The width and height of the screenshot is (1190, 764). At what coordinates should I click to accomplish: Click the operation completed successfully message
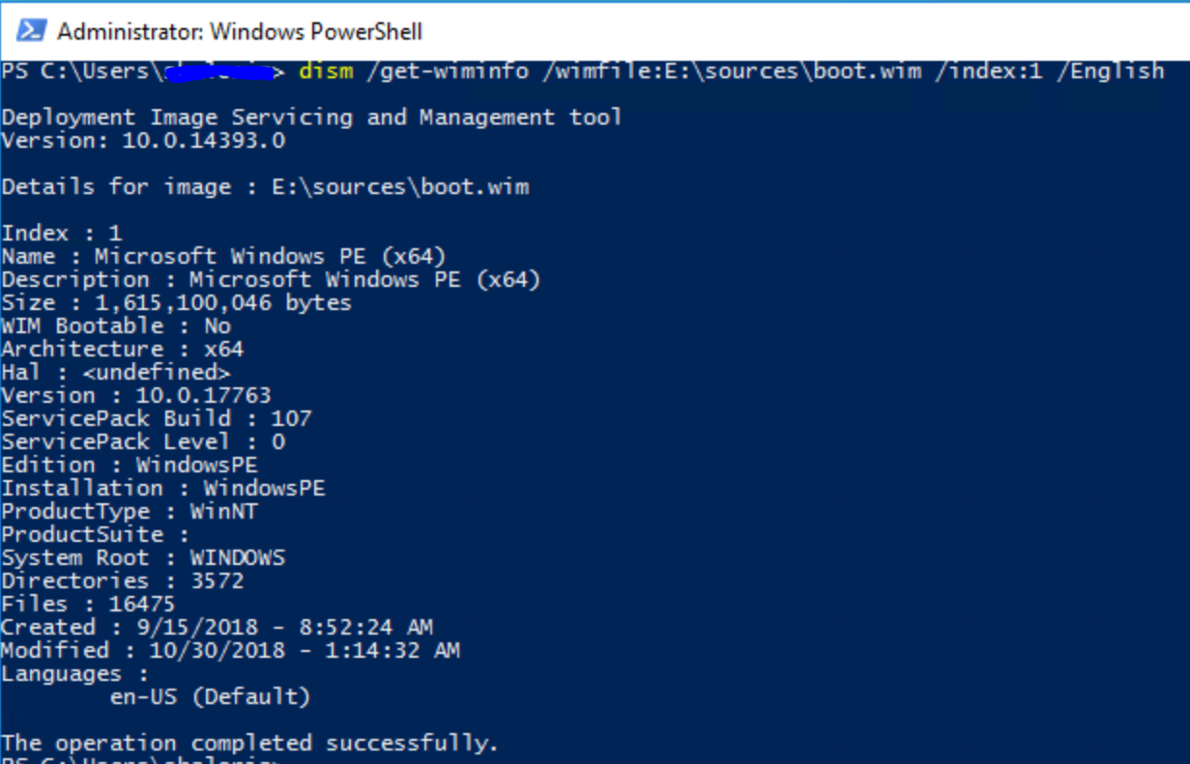point(249,744)
